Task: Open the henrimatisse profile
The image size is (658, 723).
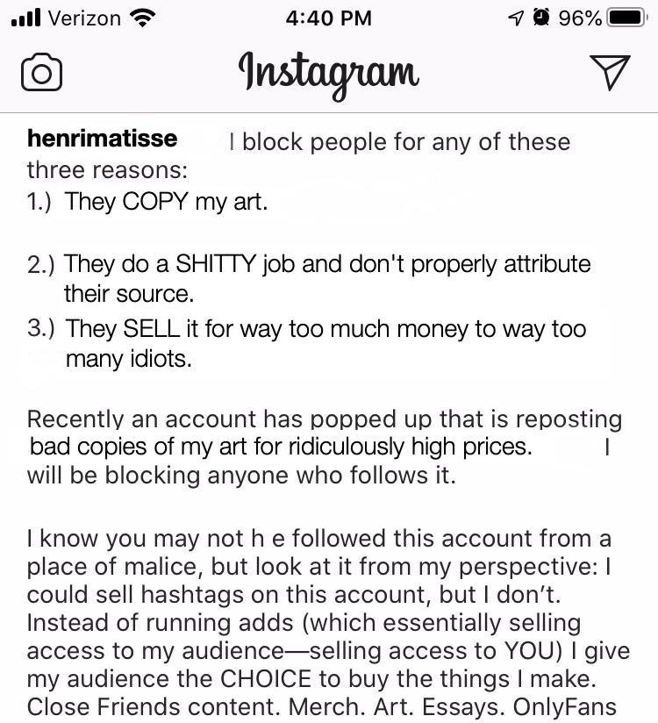Action: pyautogui.click(x=101, y=138)
